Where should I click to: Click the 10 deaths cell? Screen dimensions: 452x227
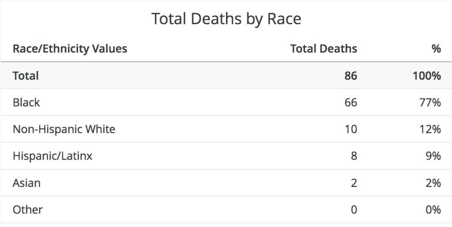click(350, 129)
